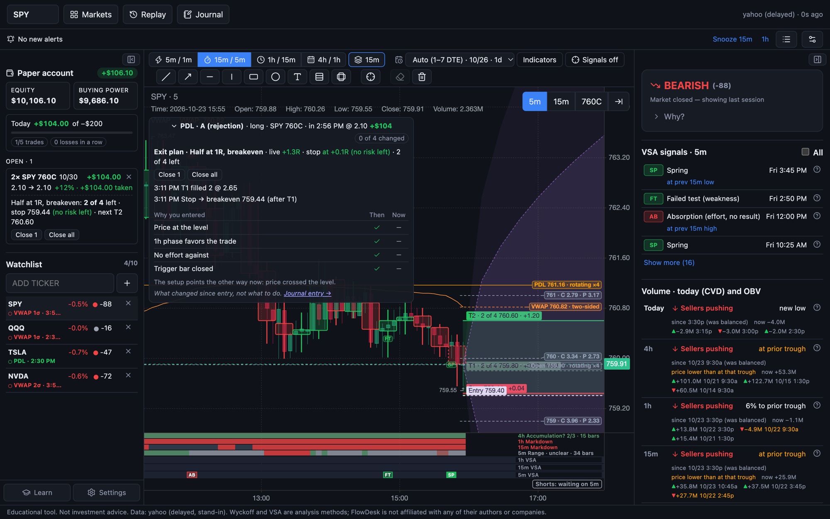Open the Auto 1–7 DTE expiry dropdown

(460, 60)
